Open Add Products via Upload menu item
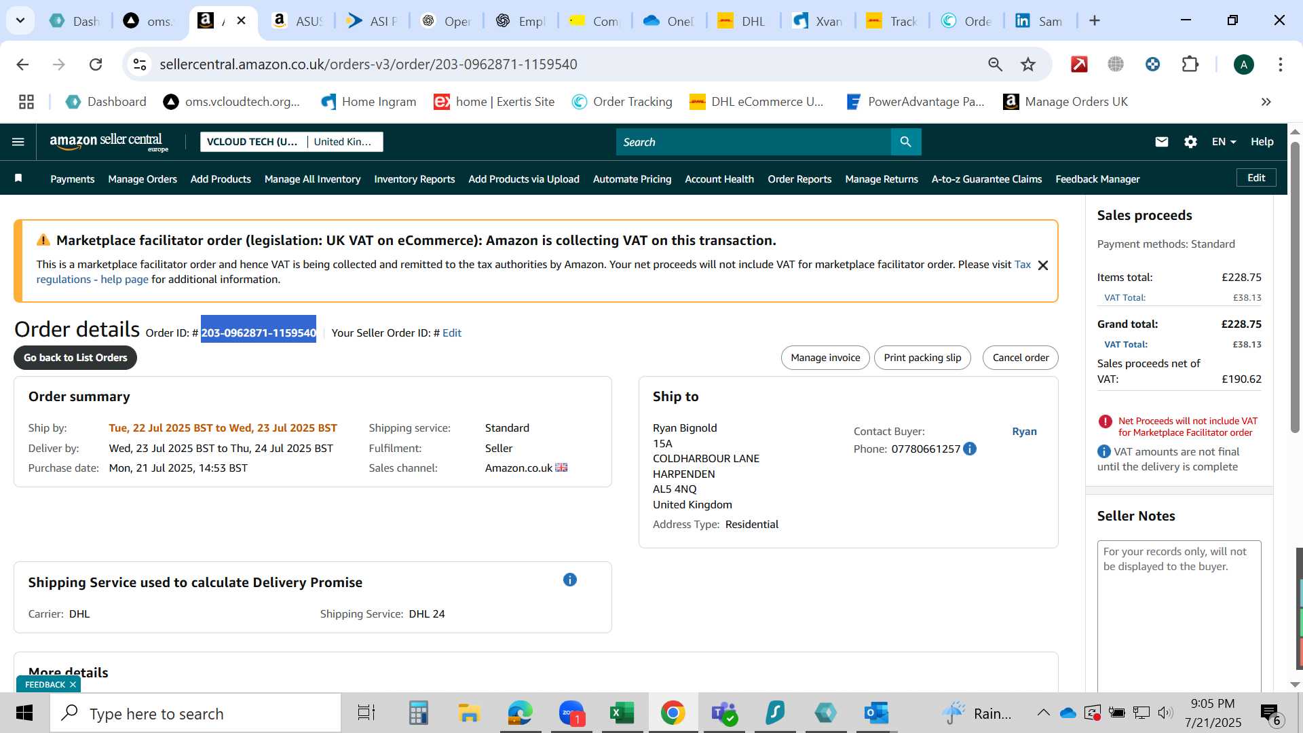The width and height of the screenshot is (1303, 733). coord(524,179)
